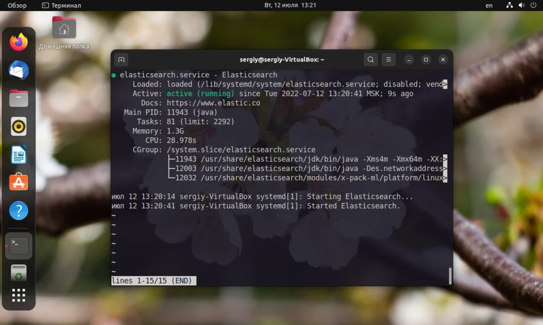Launch the Thunderbird mail client
This screenshot has height=325, width=543.
pos(18,71)
